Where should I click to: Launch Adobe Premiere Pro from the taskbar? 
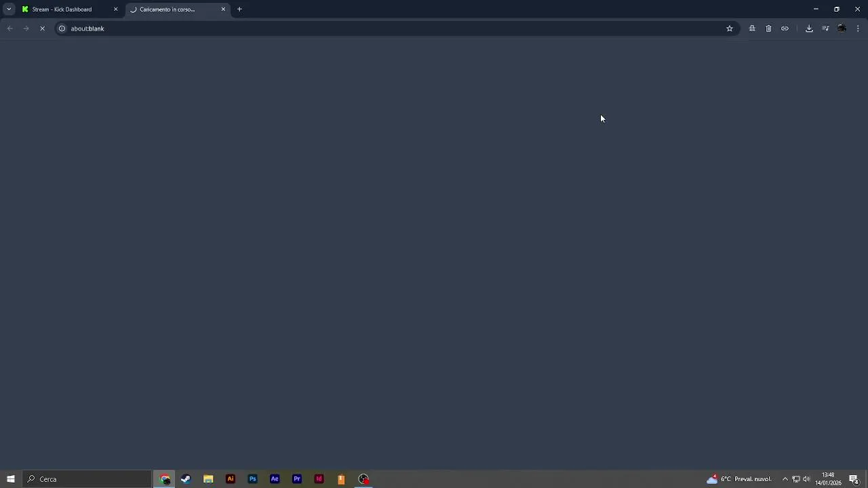297,479
